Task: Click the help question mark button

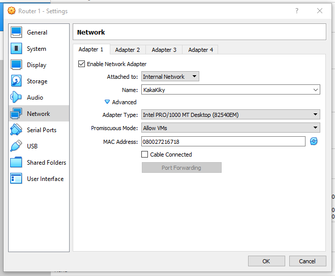Action: [297, 11]
